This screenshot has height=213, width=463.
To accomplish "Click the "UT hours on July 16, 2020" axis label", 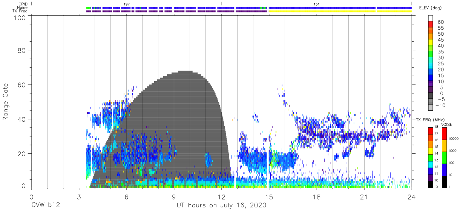I will point(222,206).
